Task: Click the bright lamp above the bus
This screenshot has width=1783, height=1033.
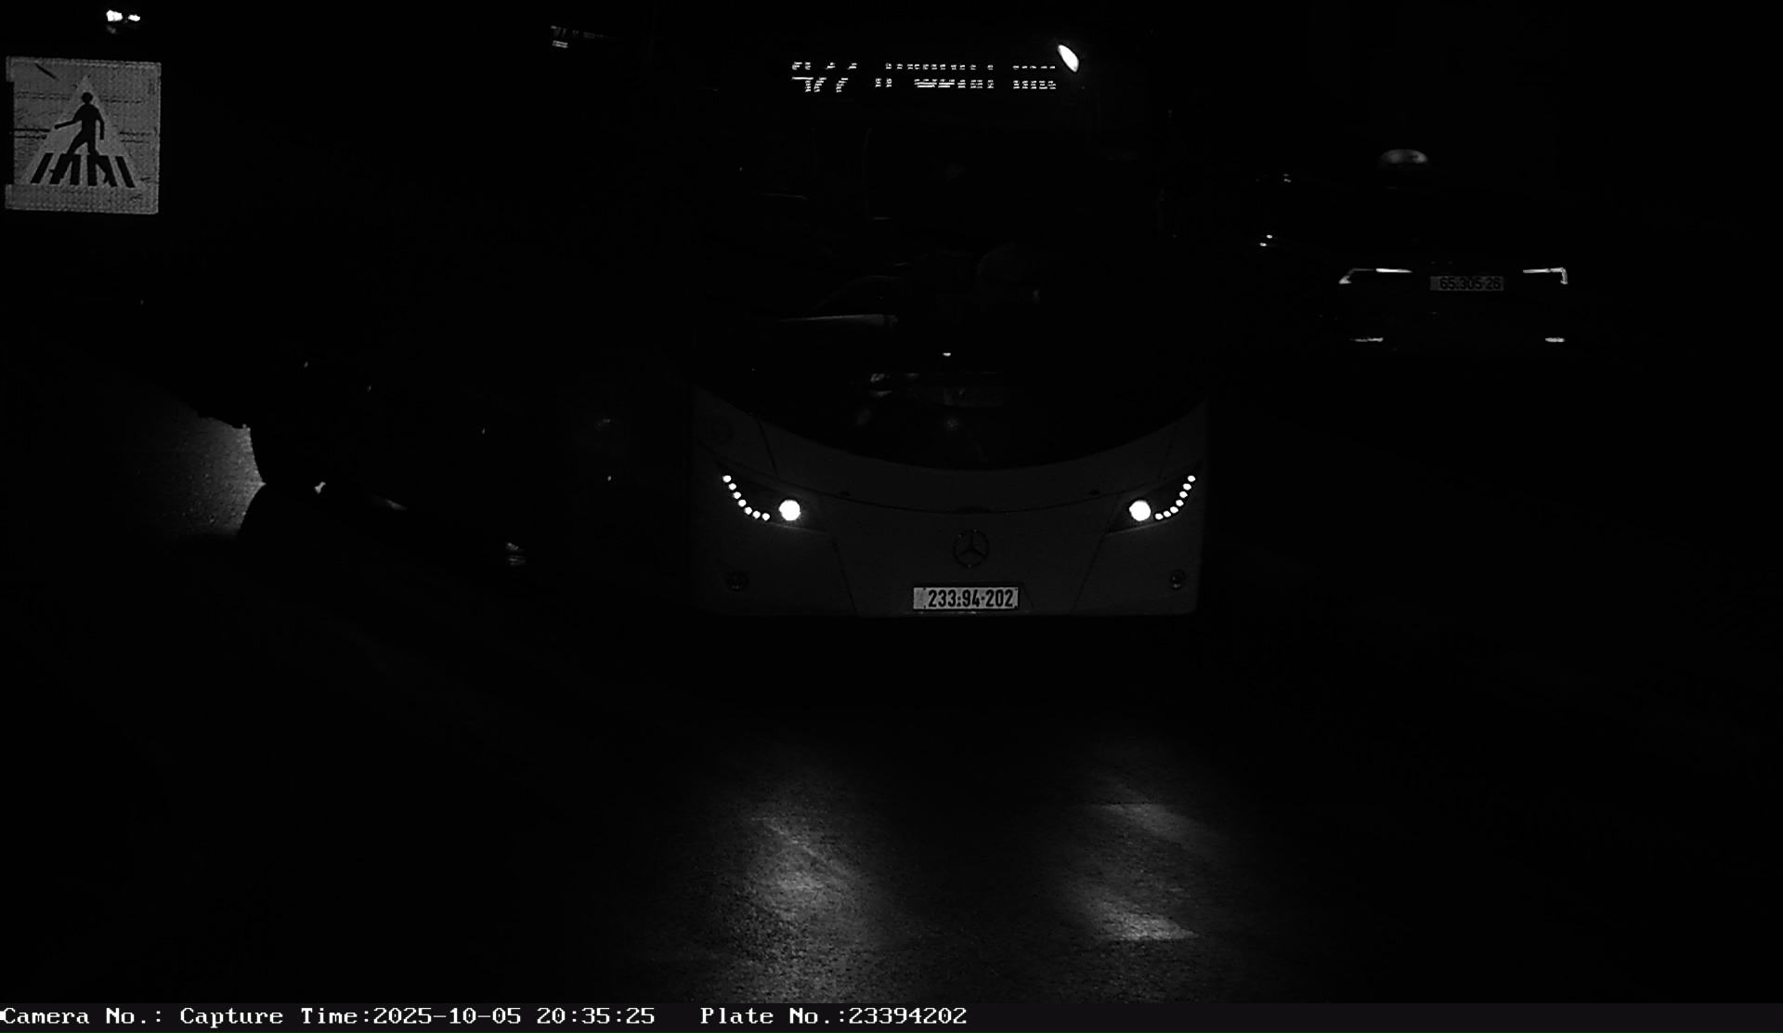Action: (x=1069, y=58)
